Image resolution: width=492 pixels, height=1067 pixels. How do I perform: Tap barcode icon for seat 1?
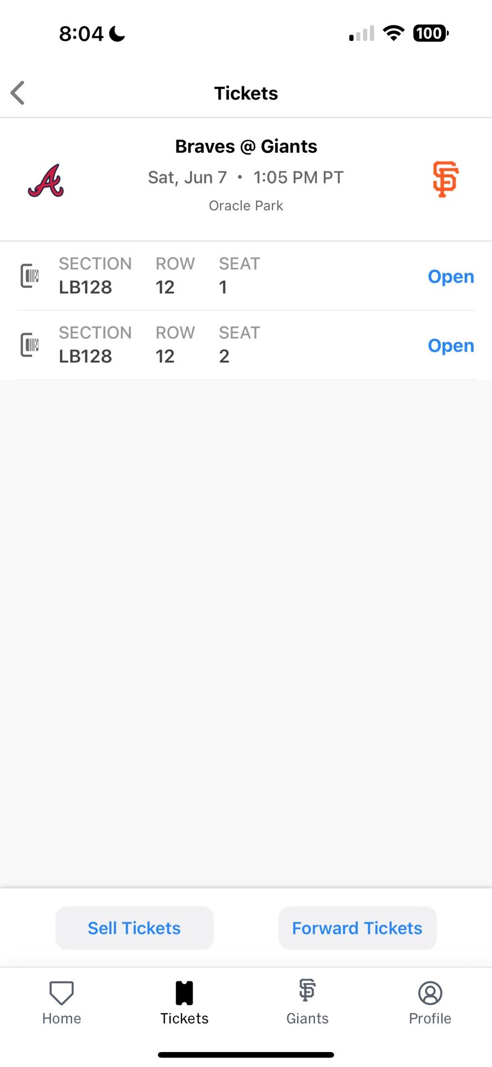click(30, 276)
